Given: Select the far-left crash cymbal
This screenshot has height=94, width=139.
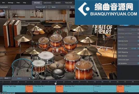Looking at the screenshot, I should click(x=23, y=38).
